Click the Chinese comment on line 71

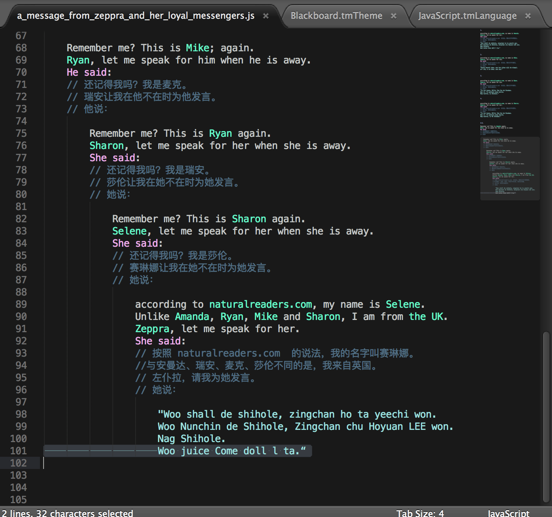(x=127, y=85)
